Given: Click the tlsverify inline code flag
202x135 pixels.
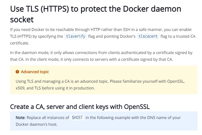Looking at the screenshot, I should coord(76,36).
